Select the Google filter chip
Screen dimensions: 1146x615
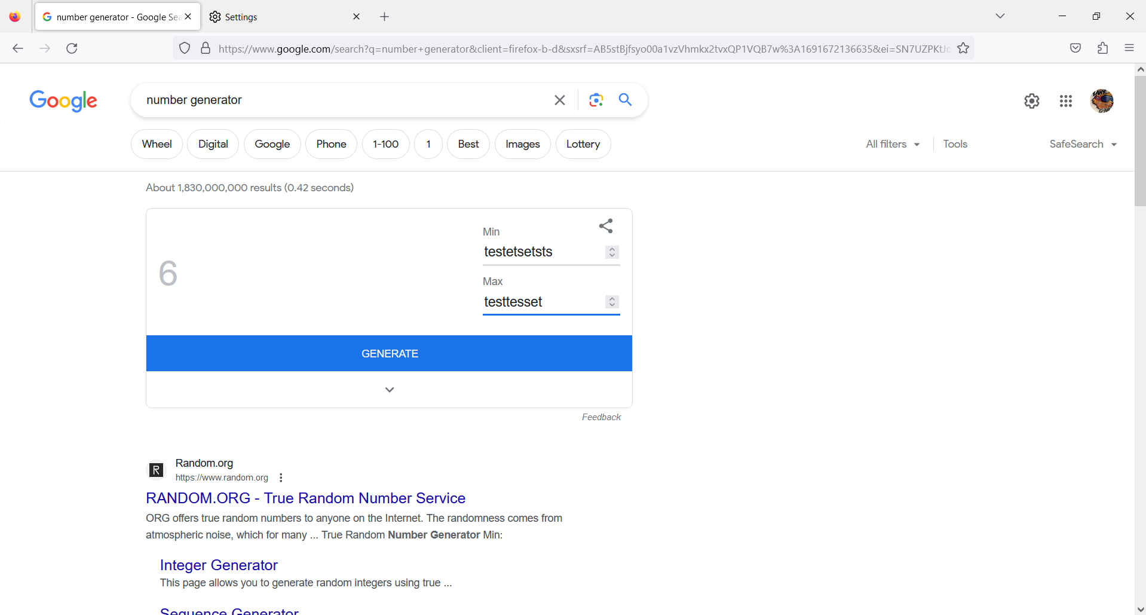coord(272,144)
